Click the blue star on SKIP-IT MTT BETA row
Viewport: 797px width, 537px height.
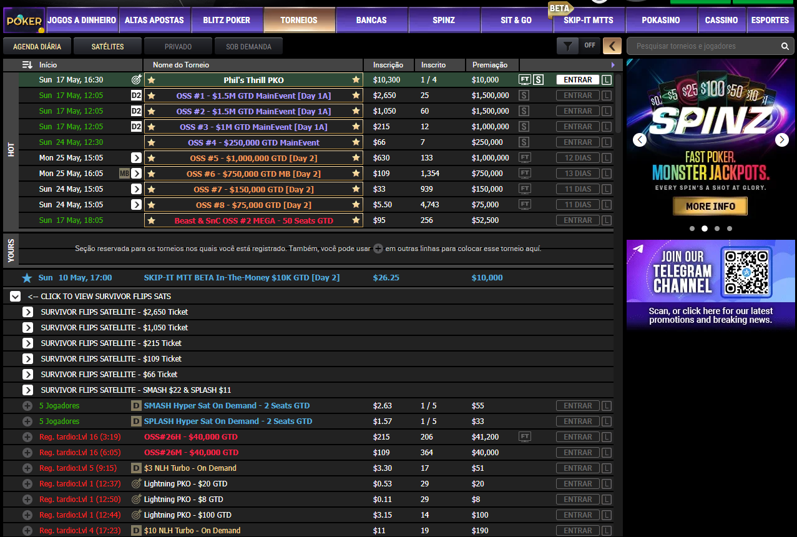27,278
